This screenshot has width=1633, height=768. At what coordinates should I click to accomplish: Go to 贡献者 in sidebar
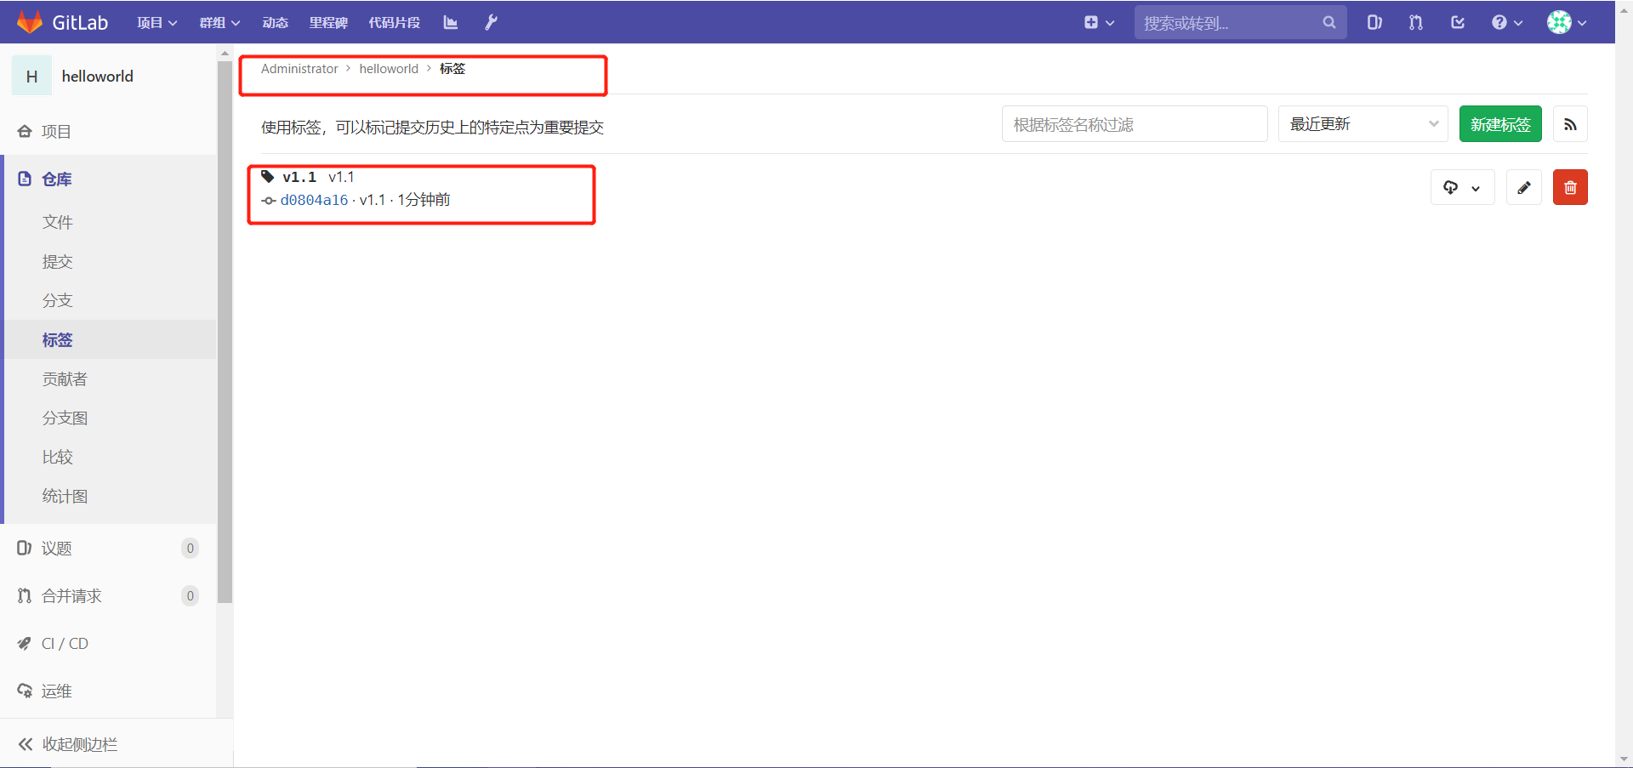(x=65, y=378)
